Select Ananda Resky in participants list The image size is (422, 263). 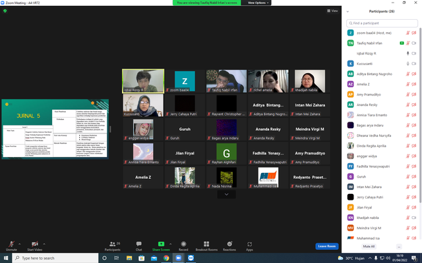(382, 105)
